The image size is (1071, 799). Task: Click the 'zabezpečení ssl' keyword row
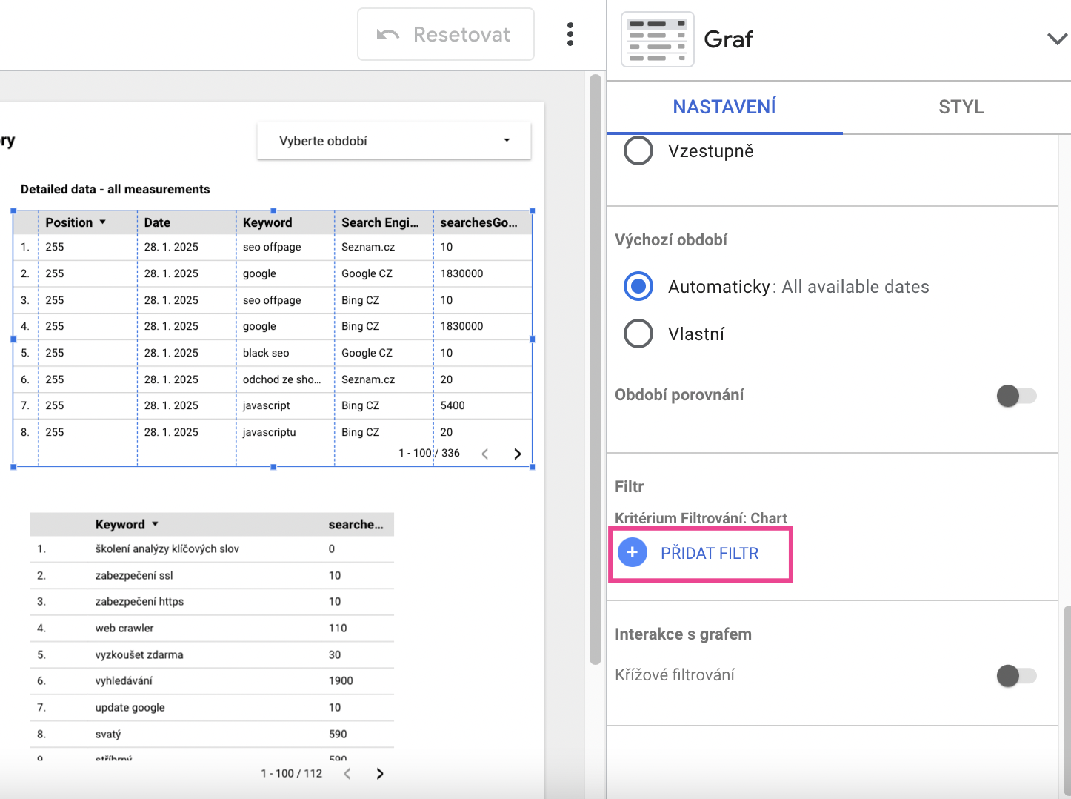pyautogui.click(x=212, y=575)
